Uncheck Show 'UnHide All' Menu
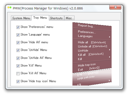Image resolution: width=129 pixels, height=95 pixels. point(18,58)
